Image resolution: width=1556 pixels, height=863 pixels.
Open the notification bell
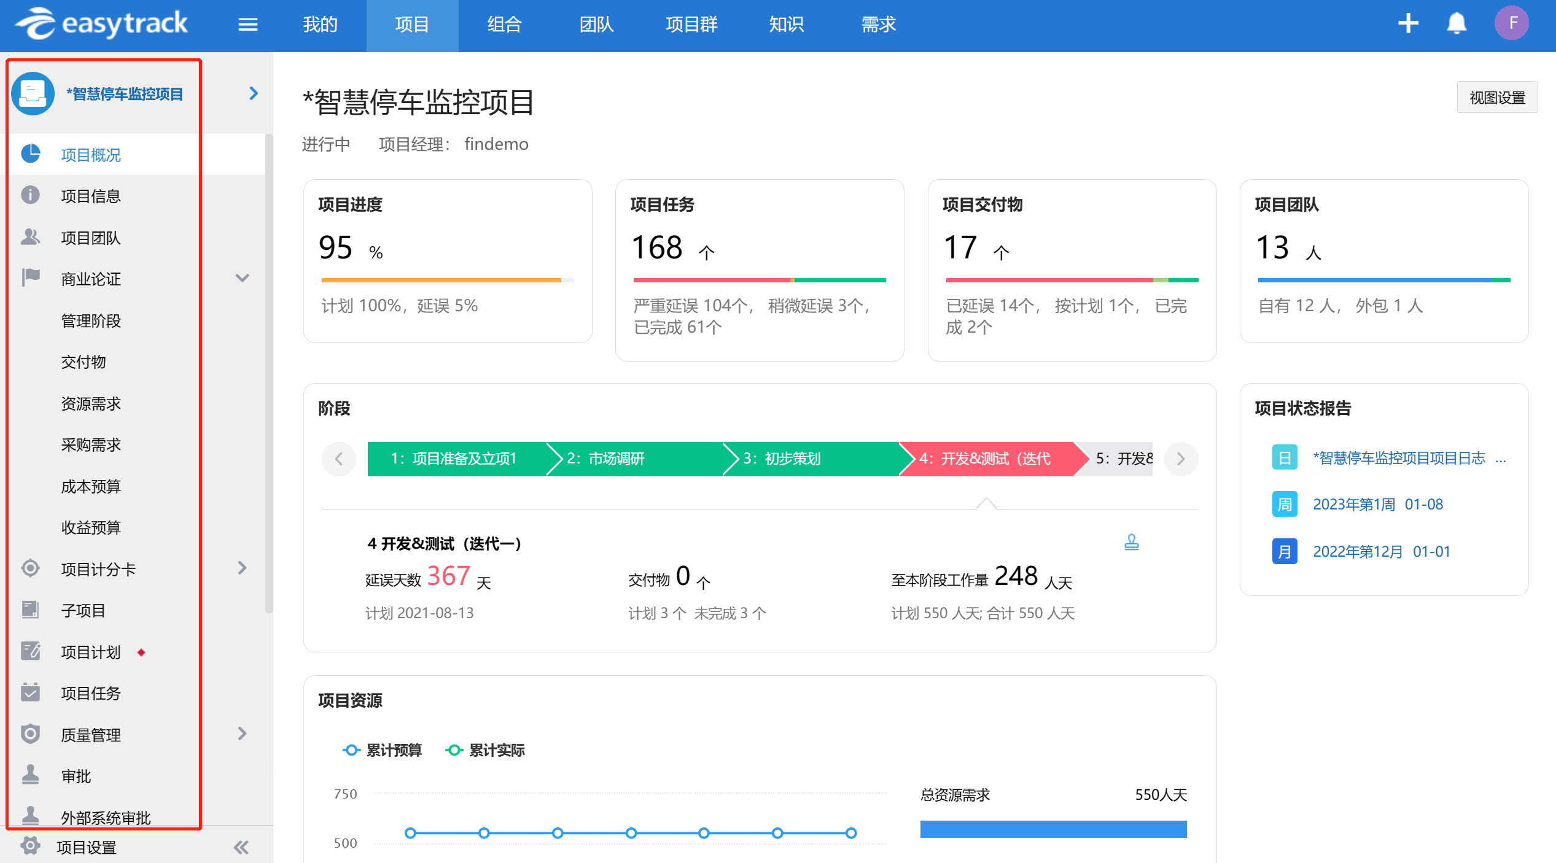tap(1457, 23)
